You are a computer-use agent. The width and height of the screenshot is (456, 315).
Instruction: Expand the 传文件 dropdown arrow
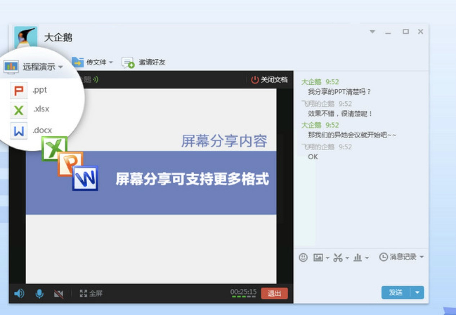[x=111, y=62]
